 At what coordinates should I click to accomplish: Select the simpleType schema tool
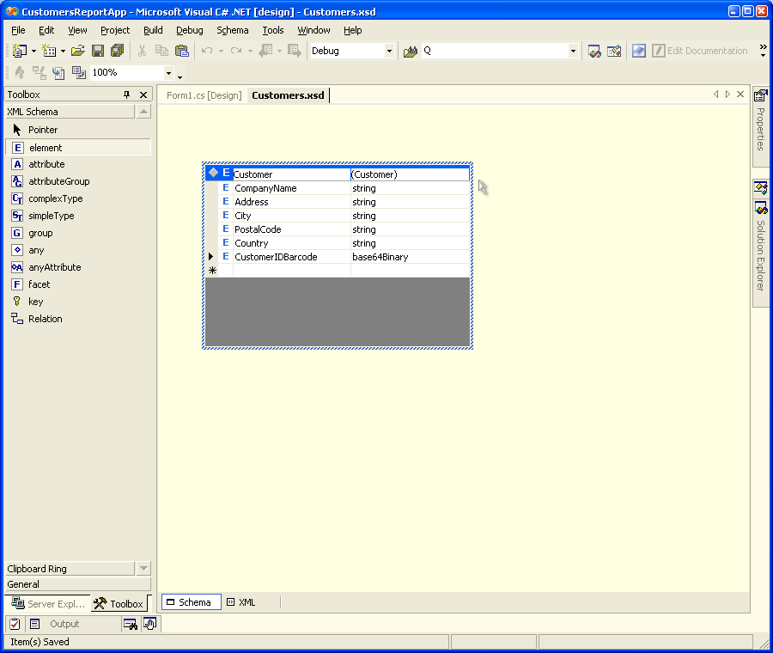coord(51,216)
